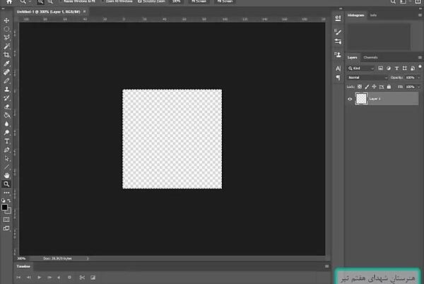Select the Paint Bucket tool

6,115
